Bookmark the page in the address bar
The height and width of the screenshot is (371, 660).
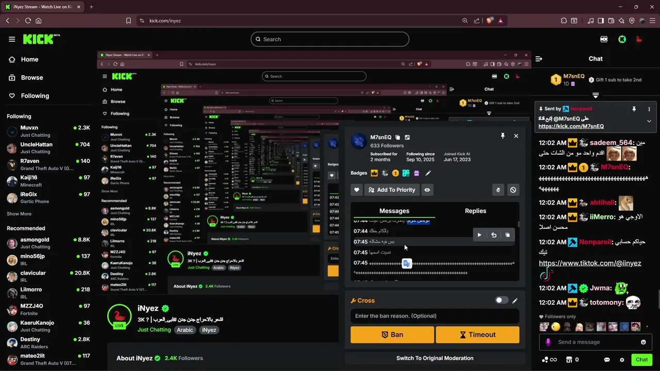click(x=128, y=21)
